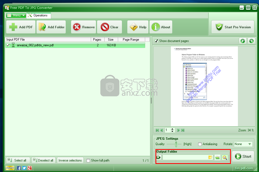Image resolution: width=259 pixels, height=172 pixels.
Task: Click Start Pro Version button
Action: click(x=233, y=27)
